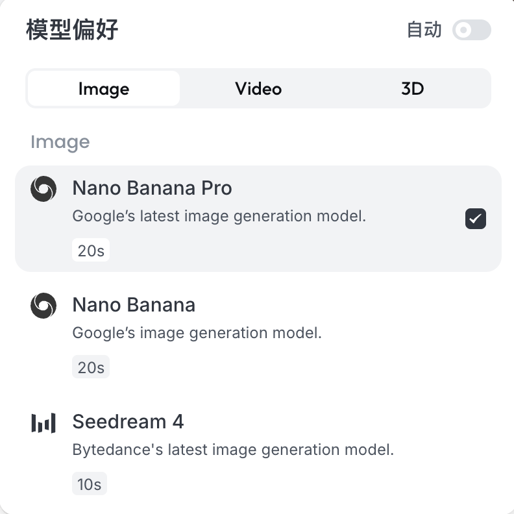Viewport: 514px width, 514px height.
Task: Uncheck the Nano Banana Pro checkbox
Action: click(476, 219)
